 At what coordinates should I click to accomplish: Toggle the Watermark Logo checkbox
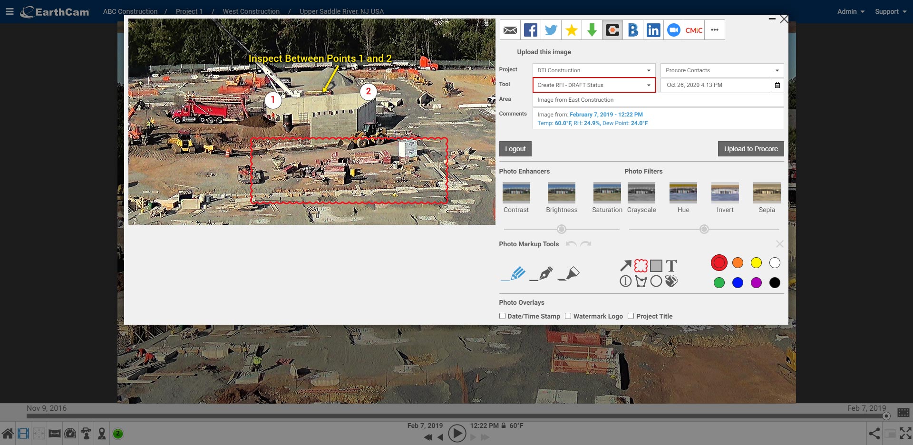point(568,316)
